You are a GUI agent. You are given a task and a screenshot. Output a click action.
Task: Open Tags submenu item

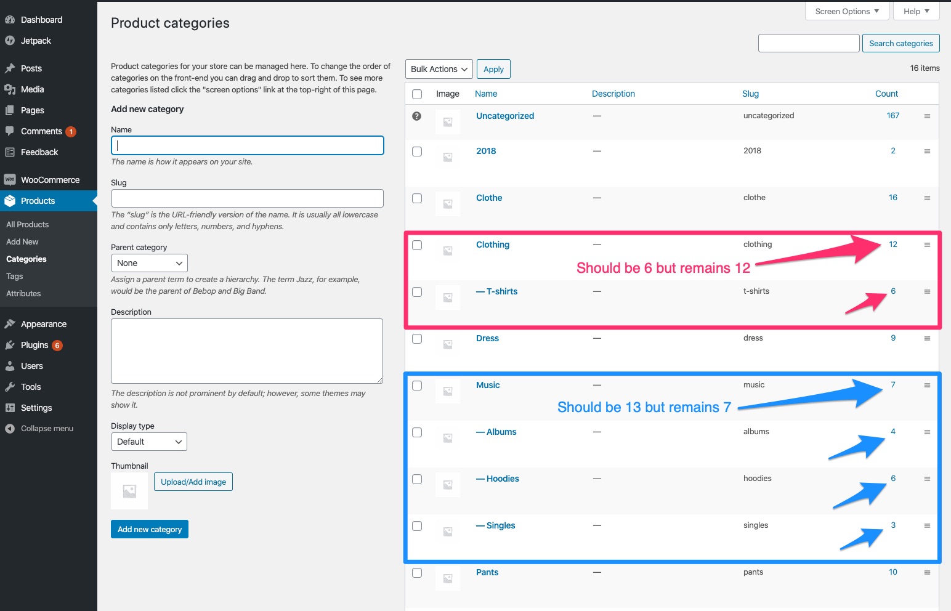pyautogui.click(x=15, y=277)
